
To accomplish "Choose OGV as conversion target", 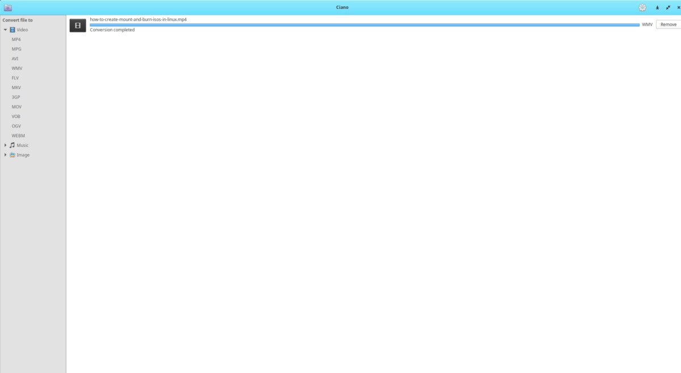I will point(16,126).
